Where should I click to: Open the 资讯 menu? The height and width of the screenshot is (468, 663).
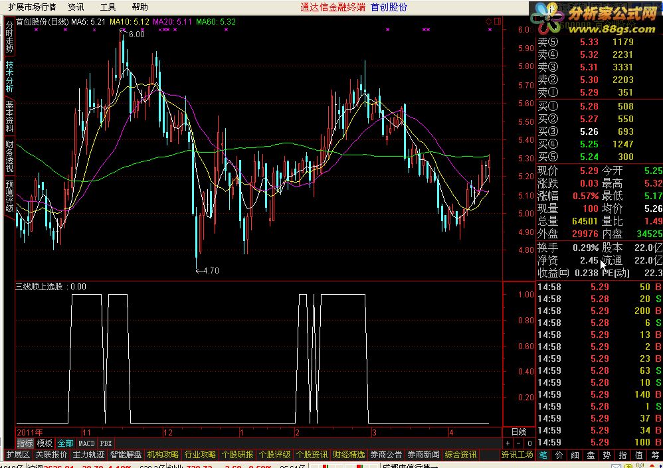76,7
